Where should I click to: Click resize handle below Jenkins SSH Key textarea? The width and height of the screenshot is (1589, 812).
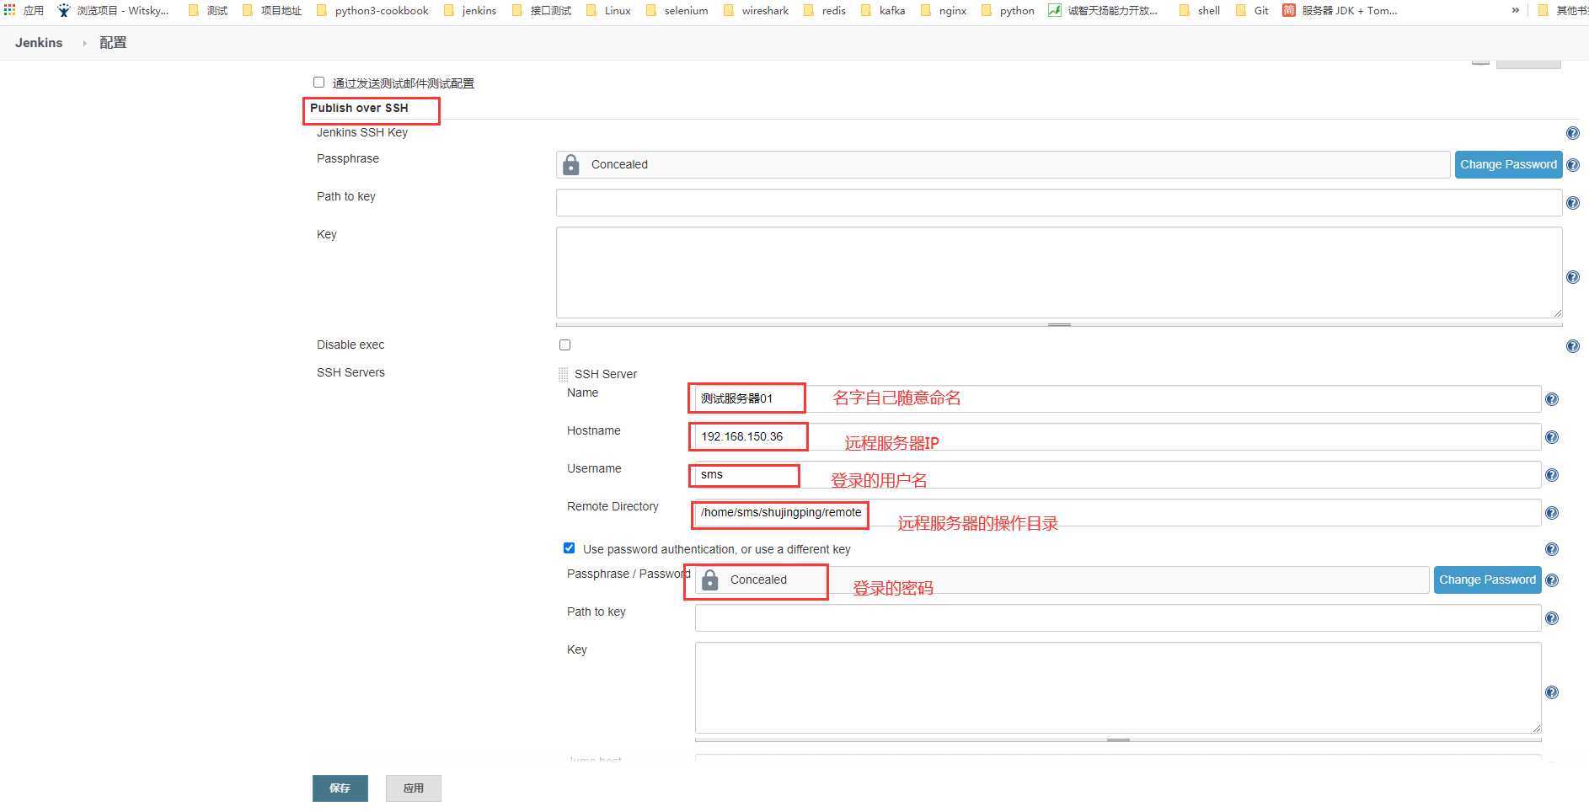pyautogui.click(x=1059, y=324)
